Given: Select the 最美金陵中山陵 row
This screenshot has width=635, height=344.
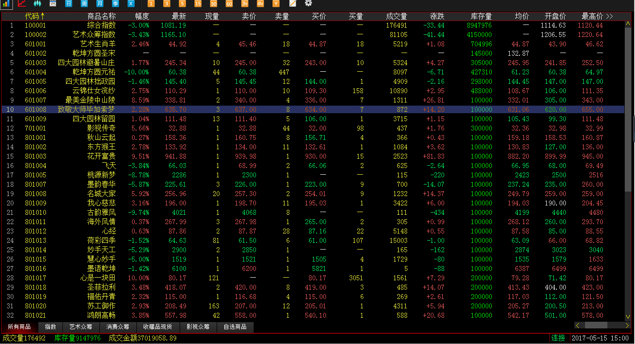Looking at the screenshot, I should pos(313,100).
